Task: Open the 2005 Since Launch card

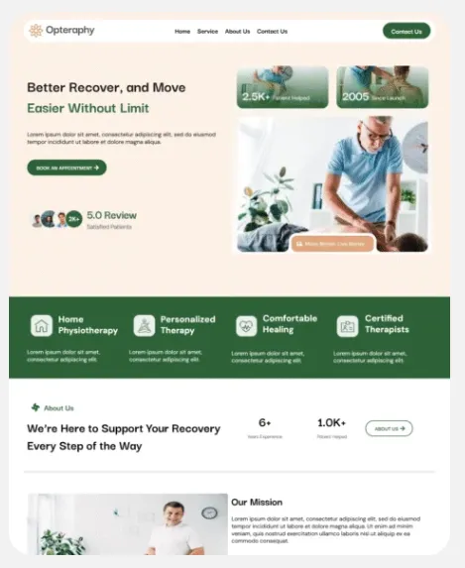Action: [383, 87]
